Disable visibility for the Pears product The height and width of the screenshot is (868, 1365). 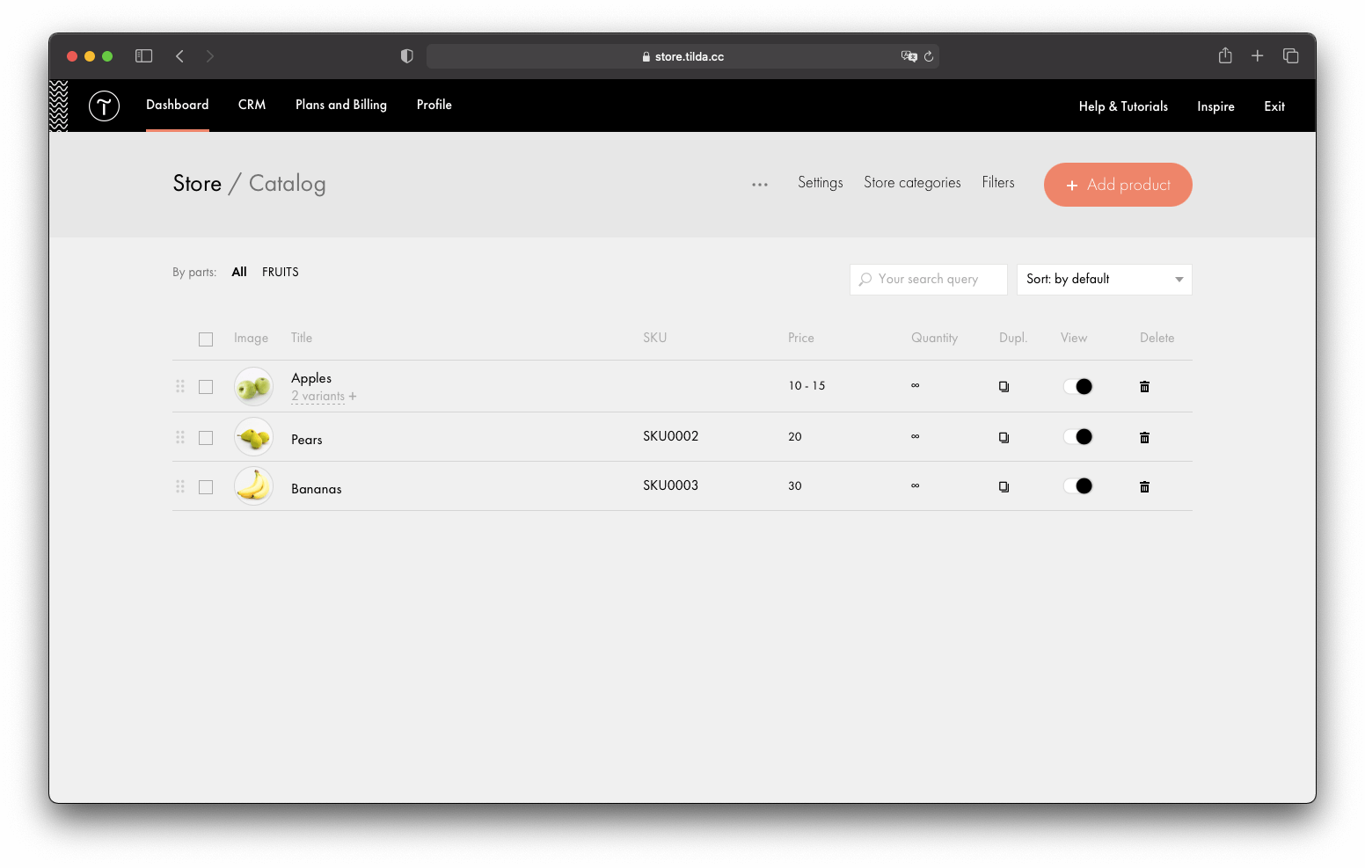1077,436
